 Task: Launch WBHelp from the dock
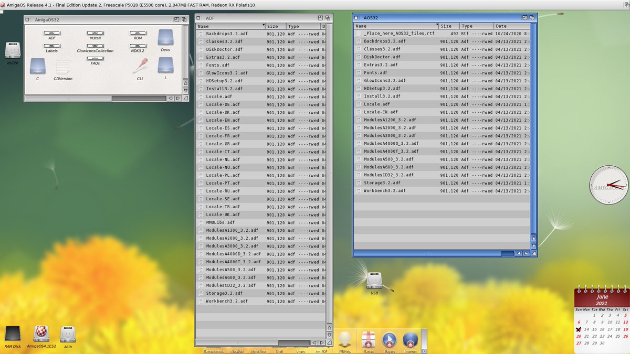coord(344,339)
